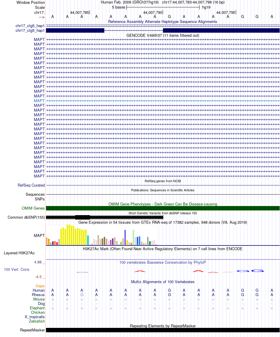280x337 pixels.
Task: Open 'Repeating Elements by RepeatMasker' title
Action: tap(163, 326)
